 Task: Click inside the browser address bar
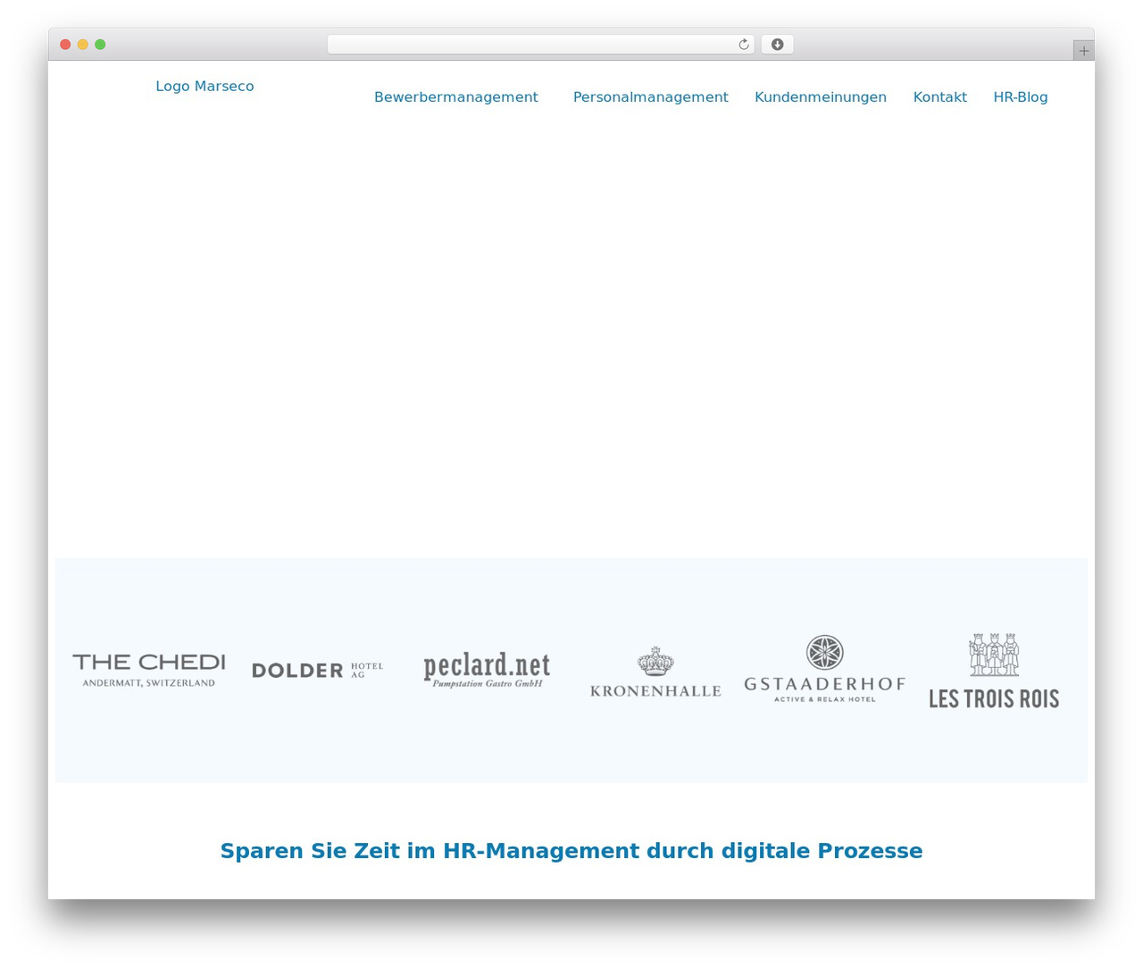(540, 45)
